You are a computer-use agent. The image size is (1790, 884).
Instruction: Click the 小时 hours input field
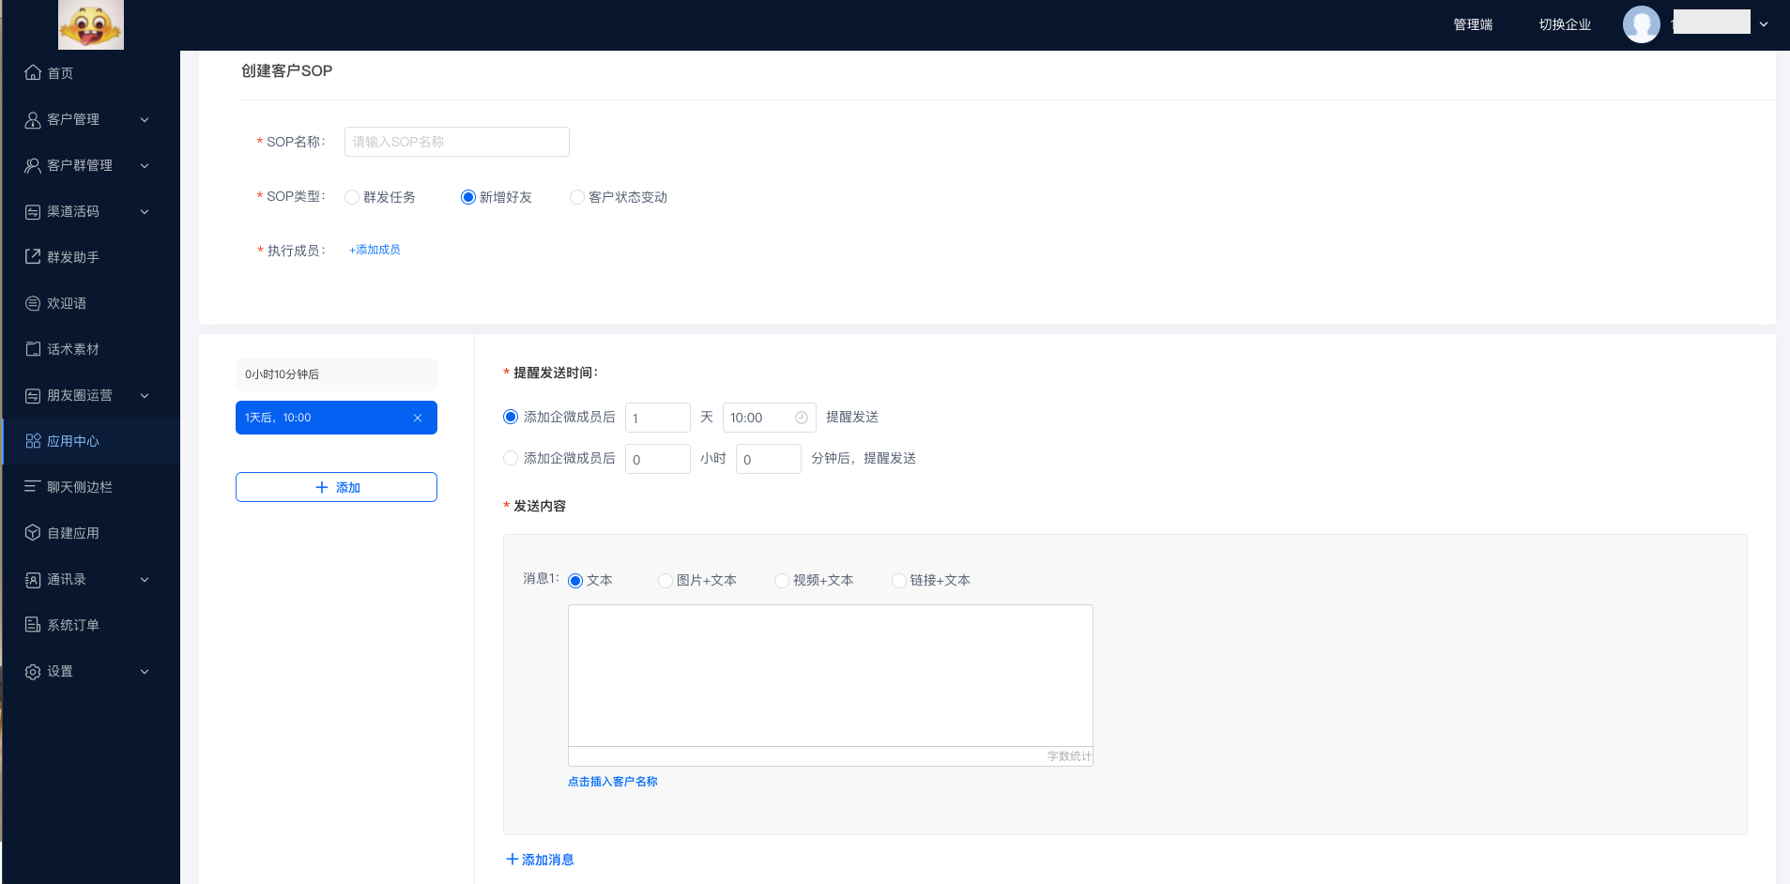point(658,459)
